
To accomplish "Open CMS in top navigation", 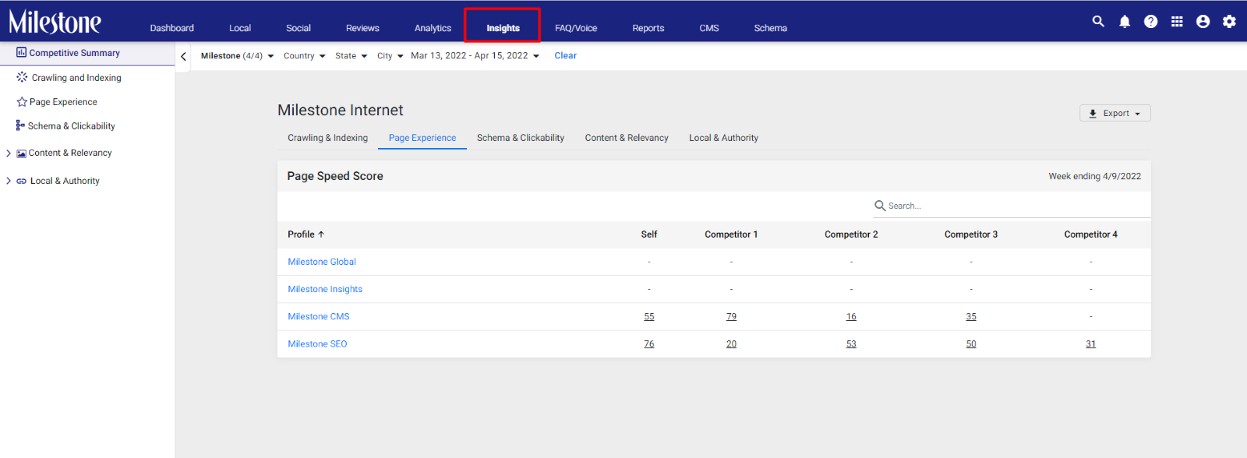I will [x=709, y=28].
